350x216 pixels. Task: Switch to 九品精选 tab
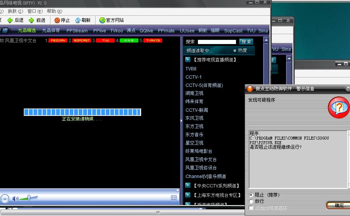click(27, 30)
